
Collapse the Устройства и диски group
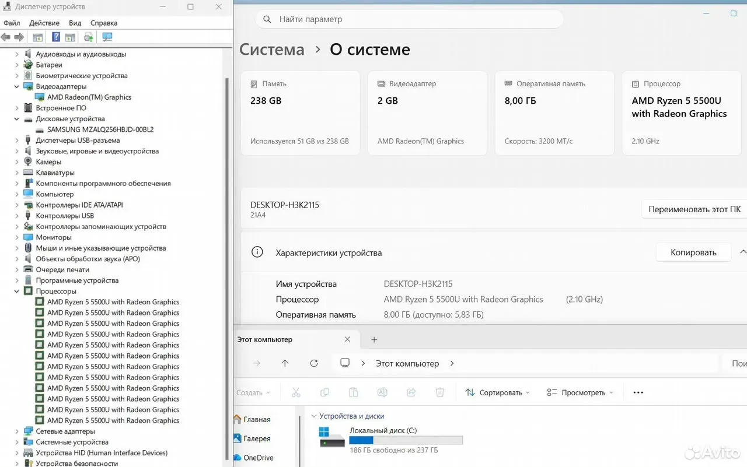314,416
